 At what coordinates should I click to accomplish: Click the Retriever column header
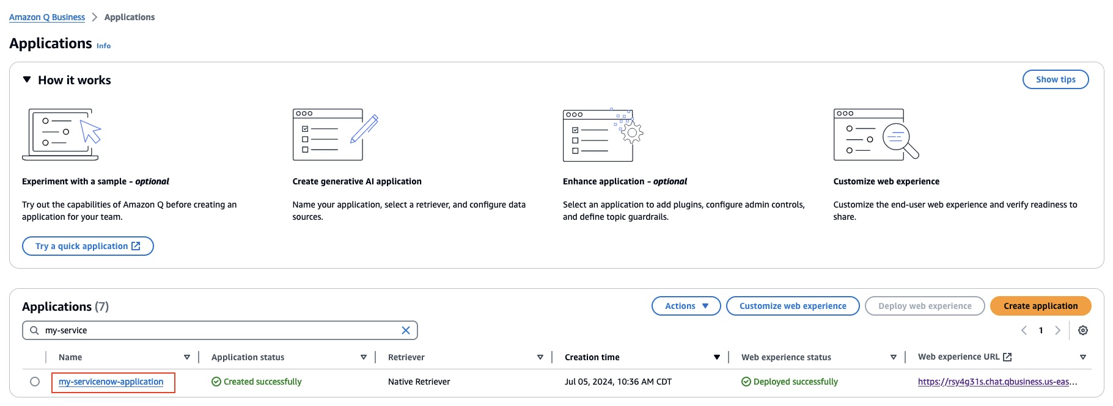406,357
